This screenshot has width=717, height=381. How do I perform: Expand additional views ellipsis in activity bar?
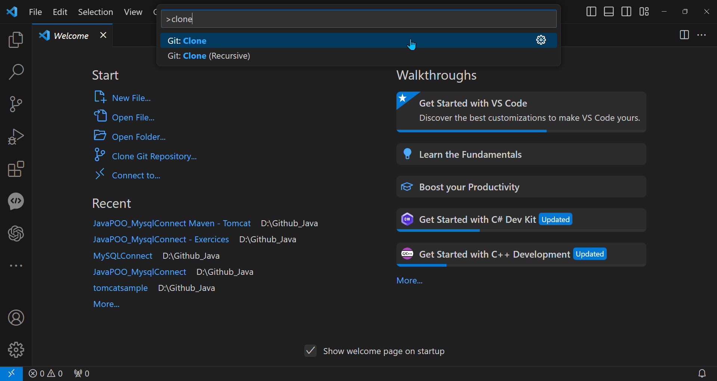[x=16, y=266]
